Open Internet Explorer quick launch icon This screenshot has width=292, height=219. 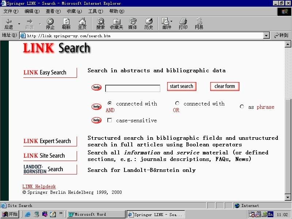(28, 214)
